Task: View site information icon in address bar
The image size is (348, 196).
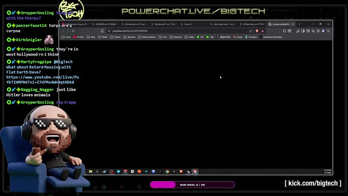Action: coord(109,31)
